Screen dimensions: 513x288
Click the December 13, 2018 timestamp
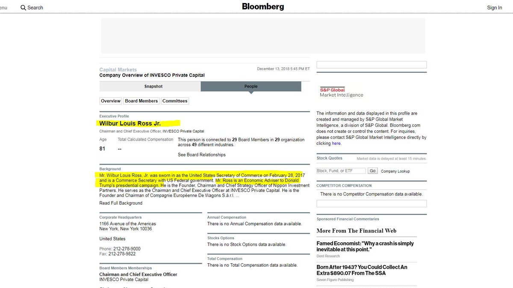283,69
